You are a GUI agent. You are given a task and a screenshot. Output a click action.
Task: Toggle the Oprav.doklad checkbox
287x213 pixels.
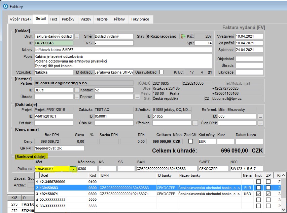[x=162, y=72]
